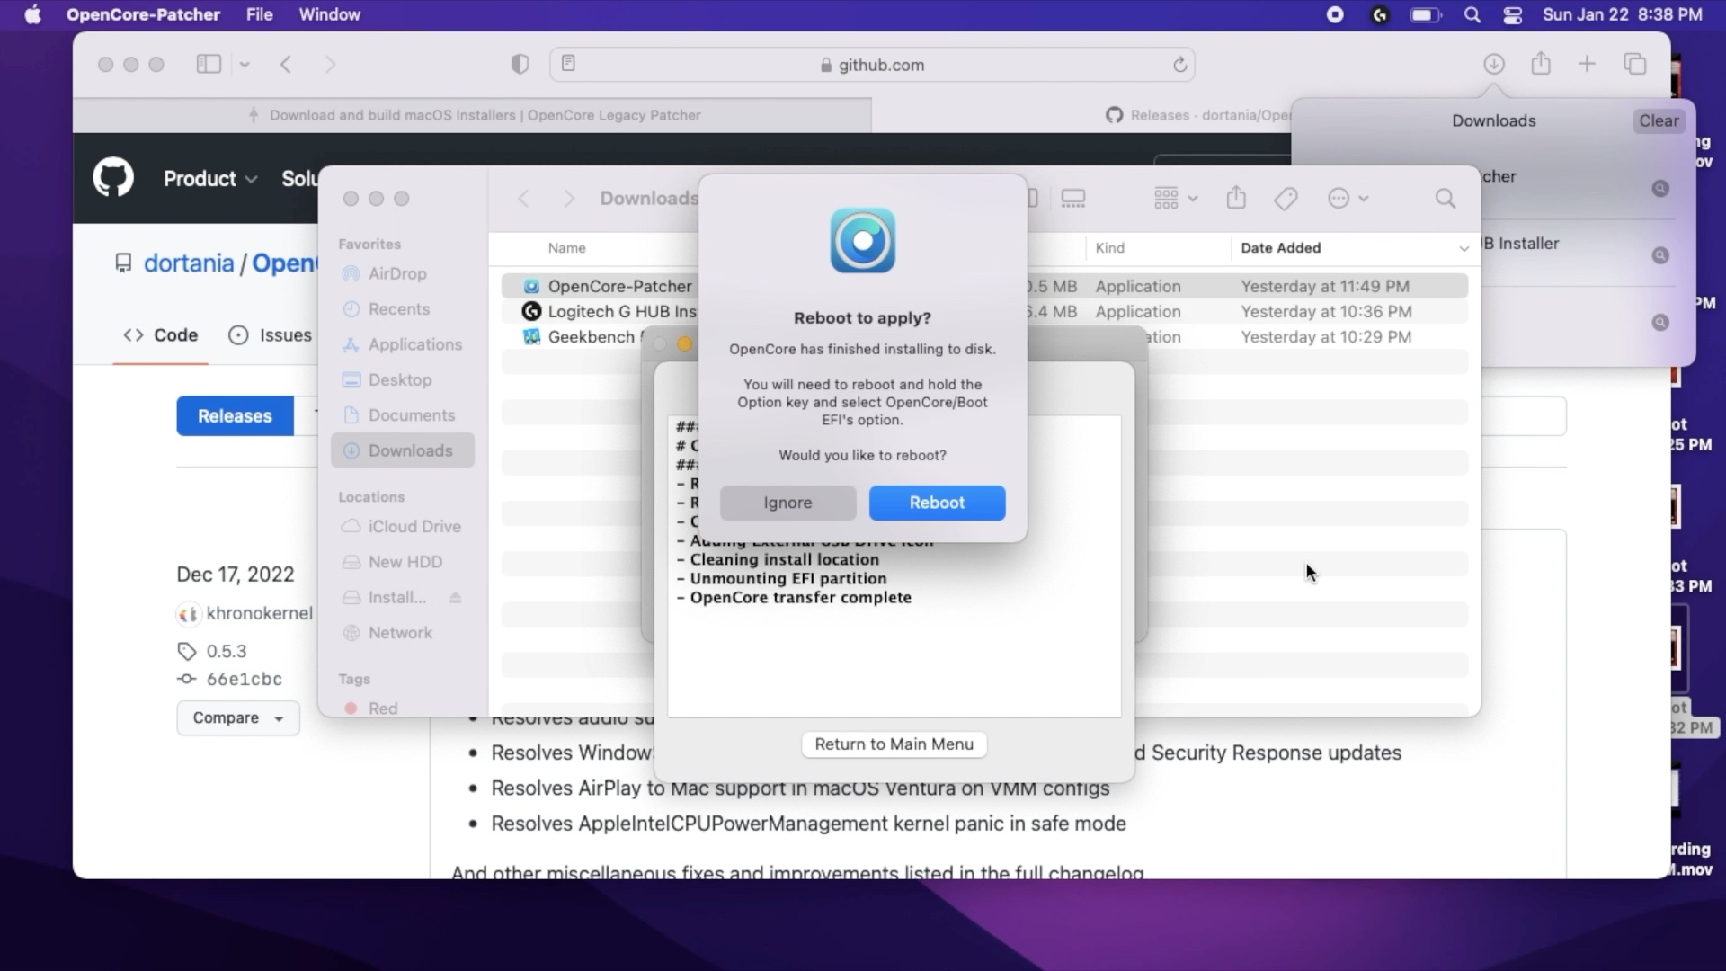The width and height of the screenshot is (1726, 971).
Task: Click blue Releases button on GitHub
Action: click(x=235, y=416)
